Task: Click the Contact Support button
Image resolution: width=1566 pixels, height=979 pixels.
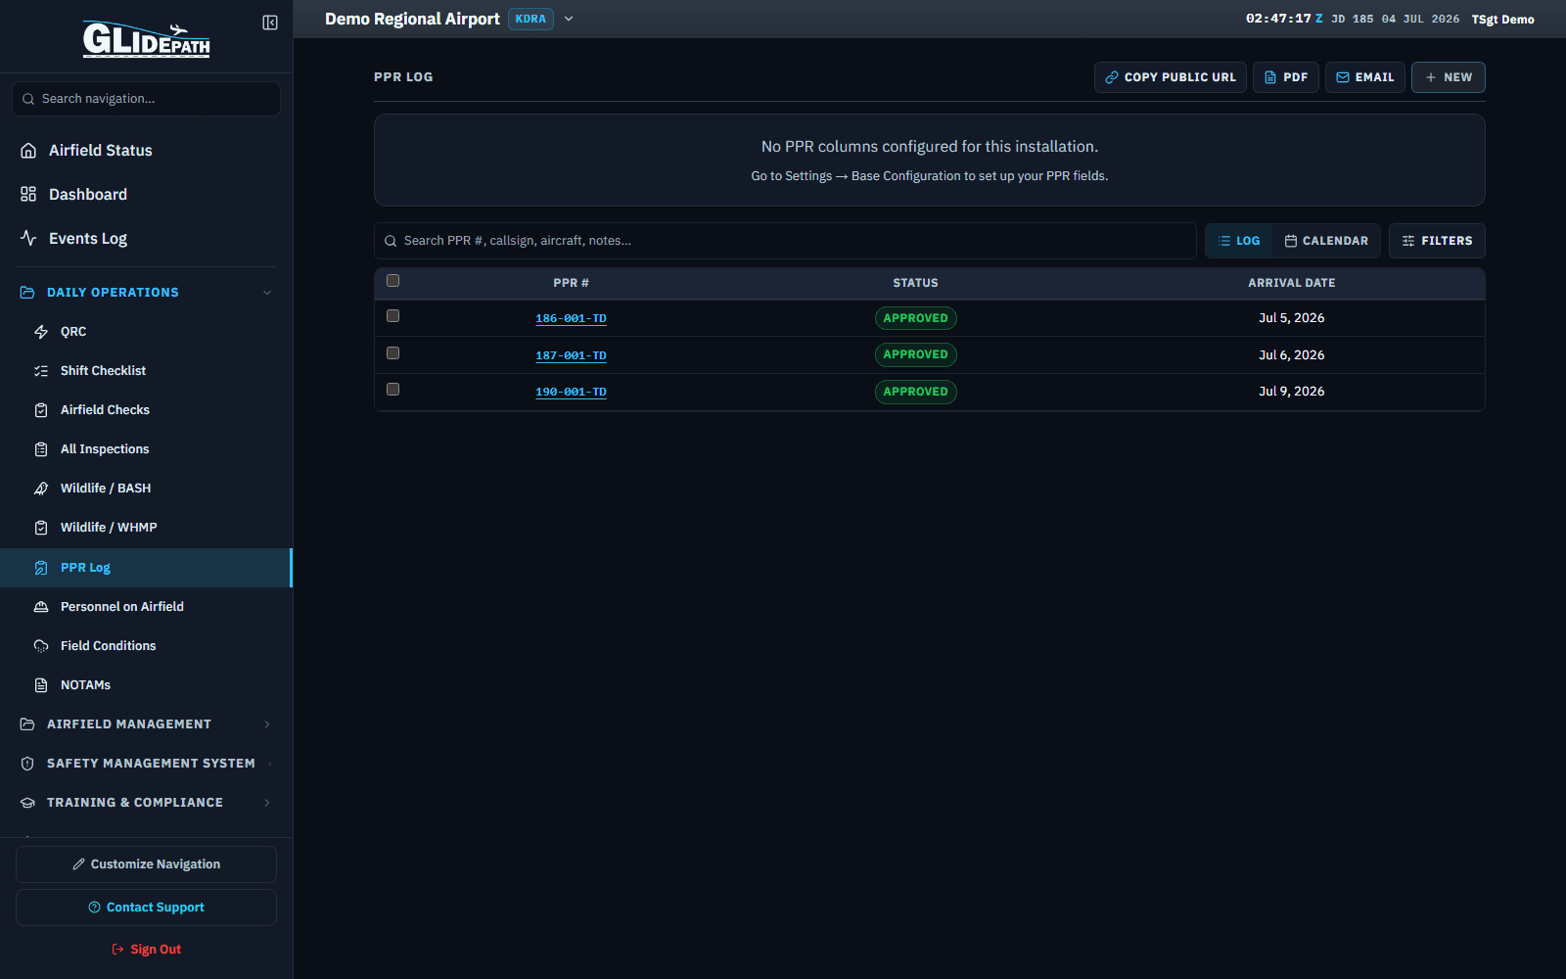Action: [146, 908]
